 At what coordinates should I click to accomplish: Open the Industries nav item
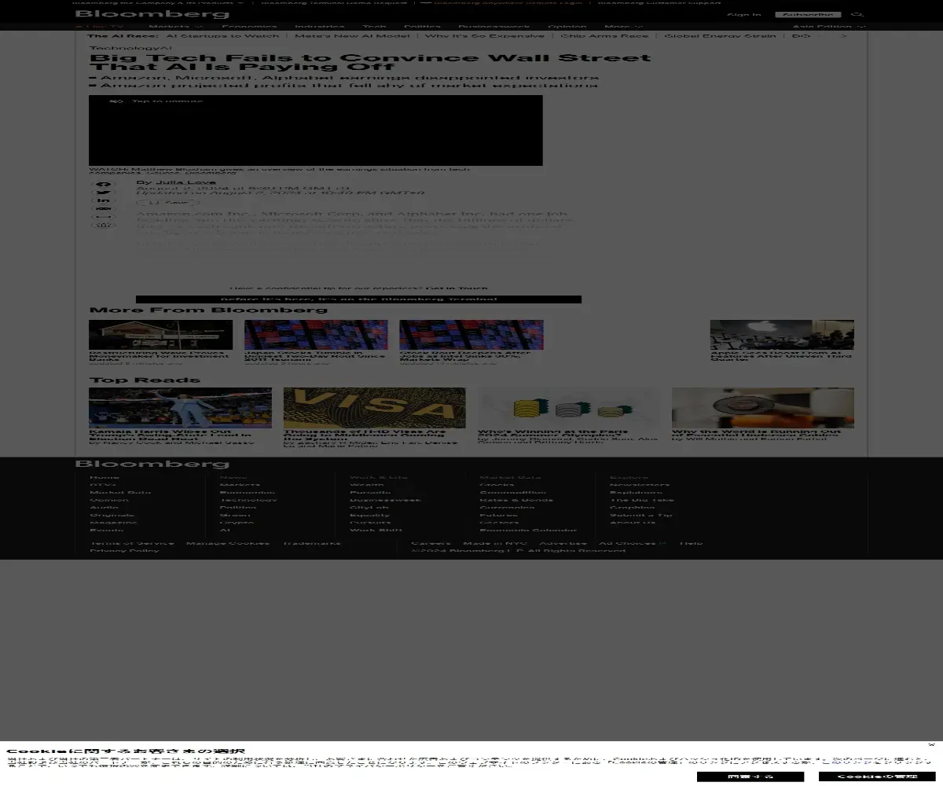320,27
